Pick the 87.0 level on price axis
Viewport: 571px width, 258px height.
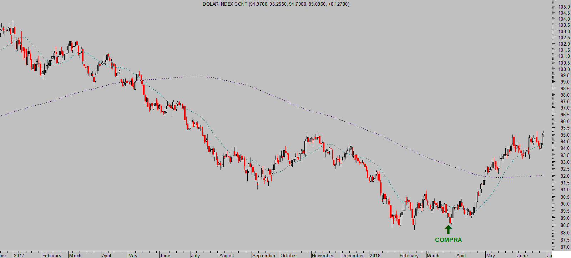click(564, 247)
